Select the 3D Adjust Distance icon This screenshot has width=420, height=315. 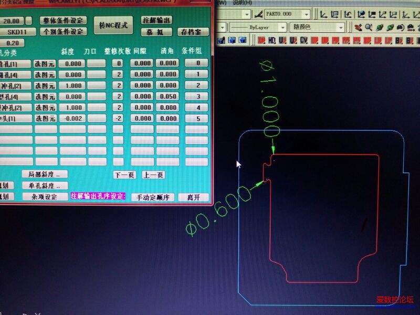tap(411, 27)
